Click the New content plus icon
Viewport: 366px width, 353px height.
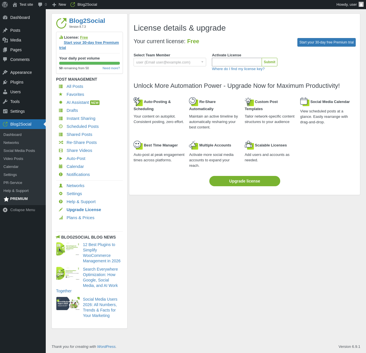(54, 5)
